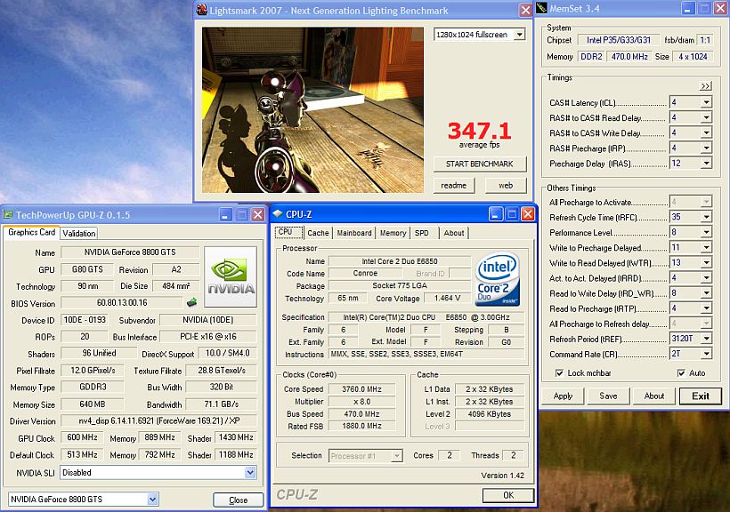Click the About button in MemSet
730x512 pixels.
pyautogui.click(x=654, y=396)
